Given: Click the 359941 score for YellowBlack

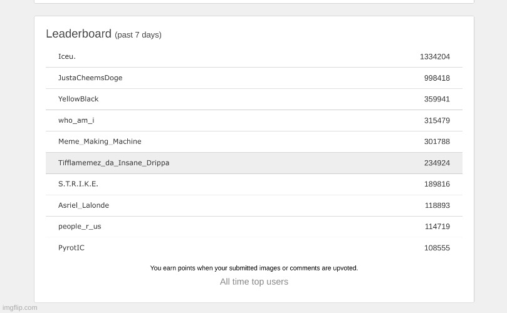Looking at the screenshot, I should tap(437, 100).
